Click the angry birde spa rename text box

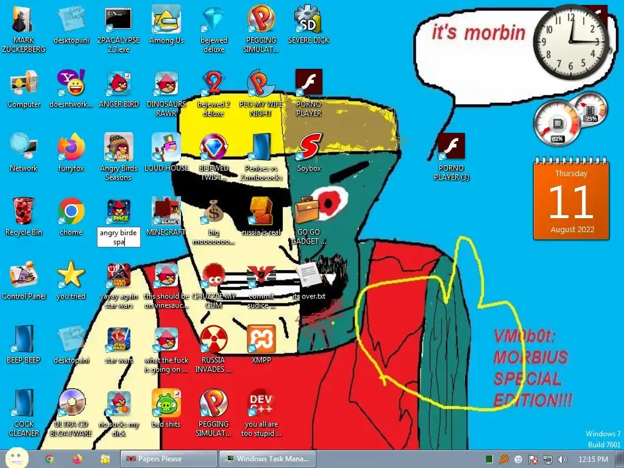pos(119,237)
